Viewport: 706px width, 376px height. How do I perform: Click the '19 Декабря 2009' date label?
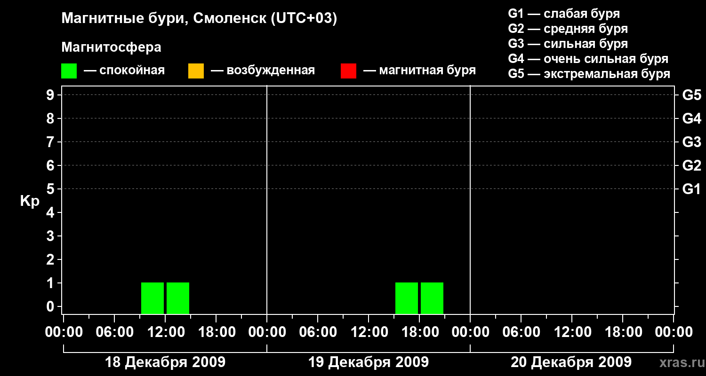point(369,362)
